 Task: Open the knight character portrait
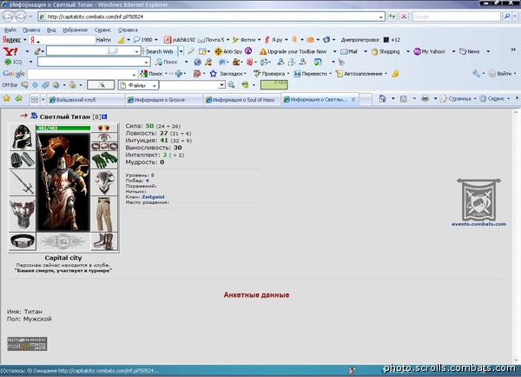pyautogui.click(x=63, y=182)
